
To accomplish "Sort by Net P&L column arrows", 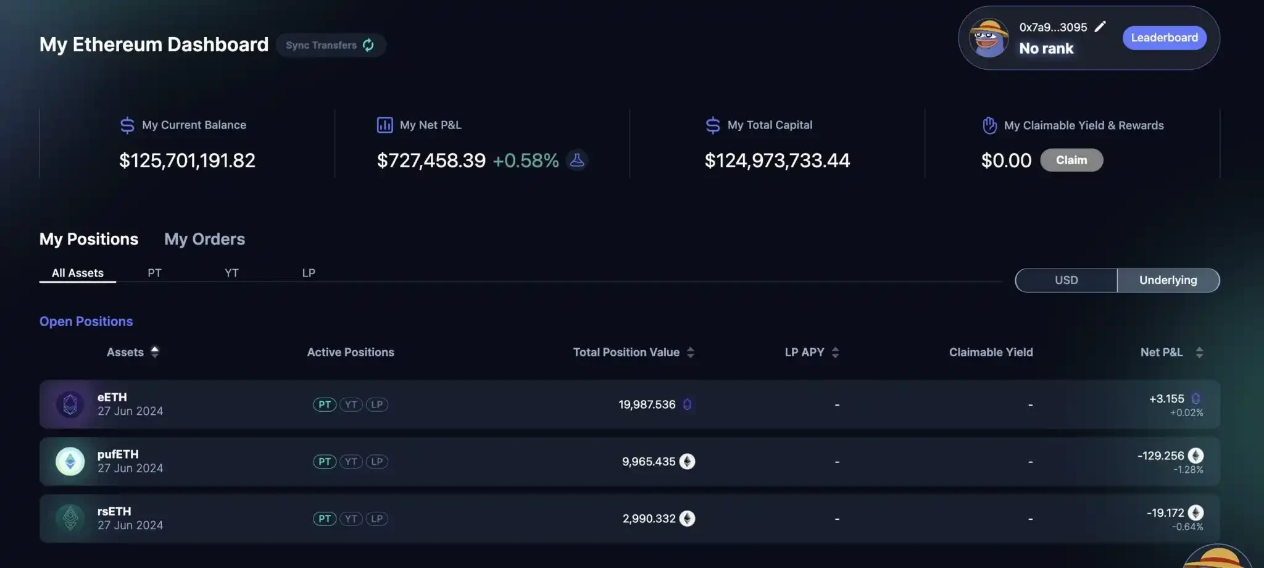I will (x=1199, y=353).
